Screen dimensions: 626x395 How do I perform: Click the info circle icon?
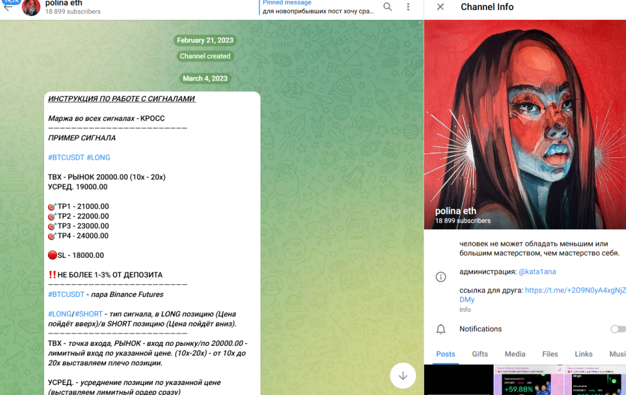(x=441, y=277)
